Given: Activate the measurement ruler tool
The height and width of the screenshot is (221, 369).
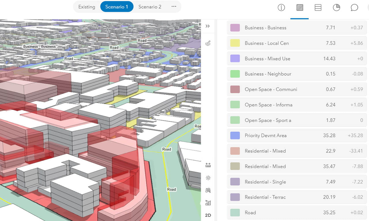Looking at the screenshot, I should (208, 165).
